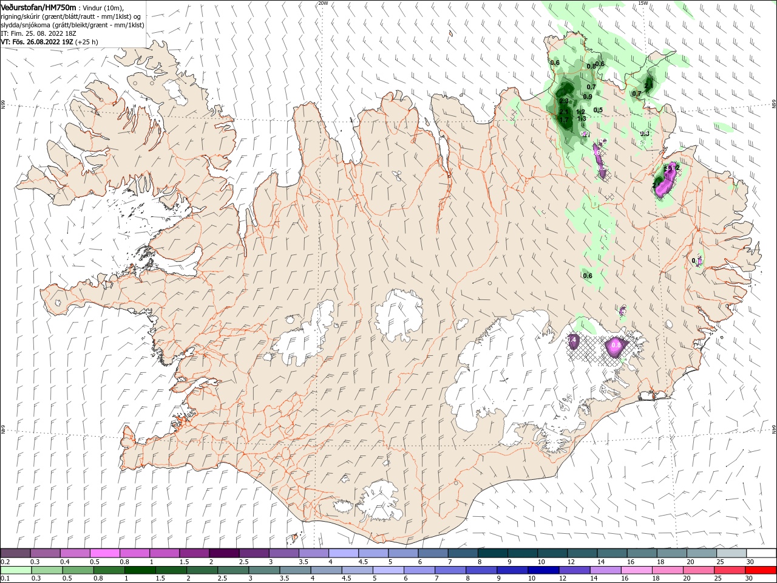Click the black 0.9 value below 0.7
The height and width of the screenshot is (583, 777).
pos(588,97)
